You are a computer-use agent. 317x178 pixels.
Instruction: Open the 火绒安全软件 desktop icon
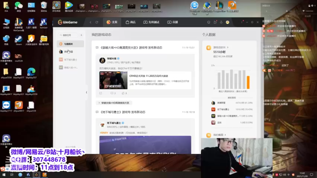click(31, 40)
